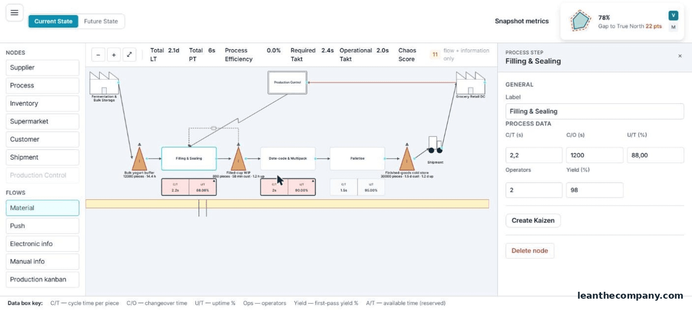Screen dimensions: 692x310
Task: Click the Snapshot metrics label
Action: click(x=521, y=21)
